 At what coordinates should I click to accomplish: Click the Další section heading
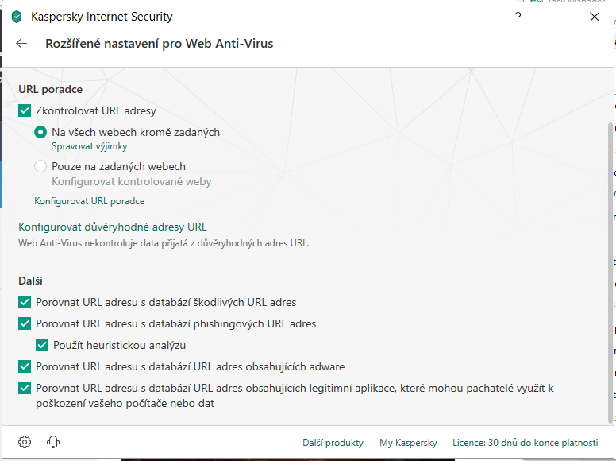[30, 281]
